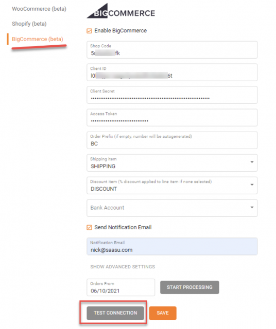Screen dimensions: 276x329
Task: Click the Test Connection button
Action: click(115, 313)
